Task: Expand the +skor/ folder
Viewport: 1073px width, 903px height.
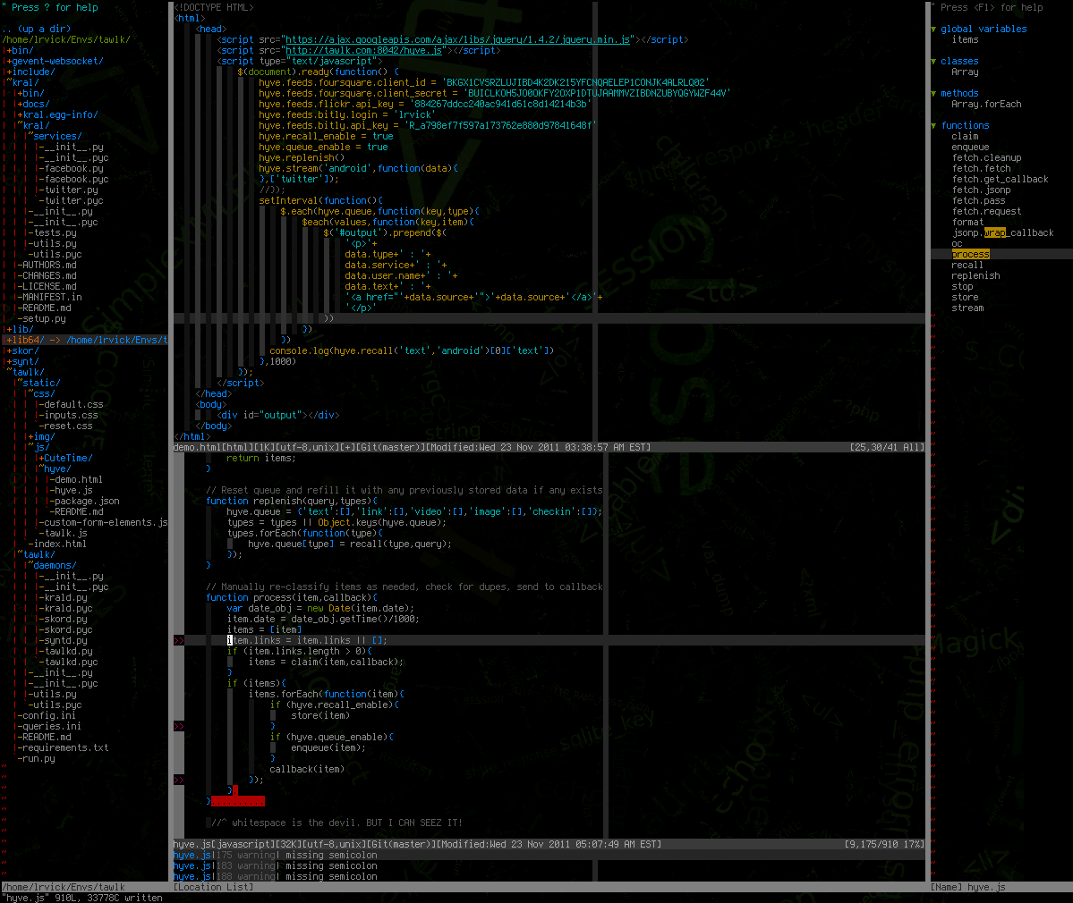Action: point(22,350)
